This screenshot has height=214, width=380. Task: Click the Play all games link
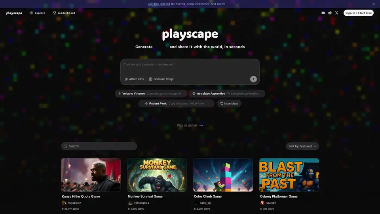190,125
